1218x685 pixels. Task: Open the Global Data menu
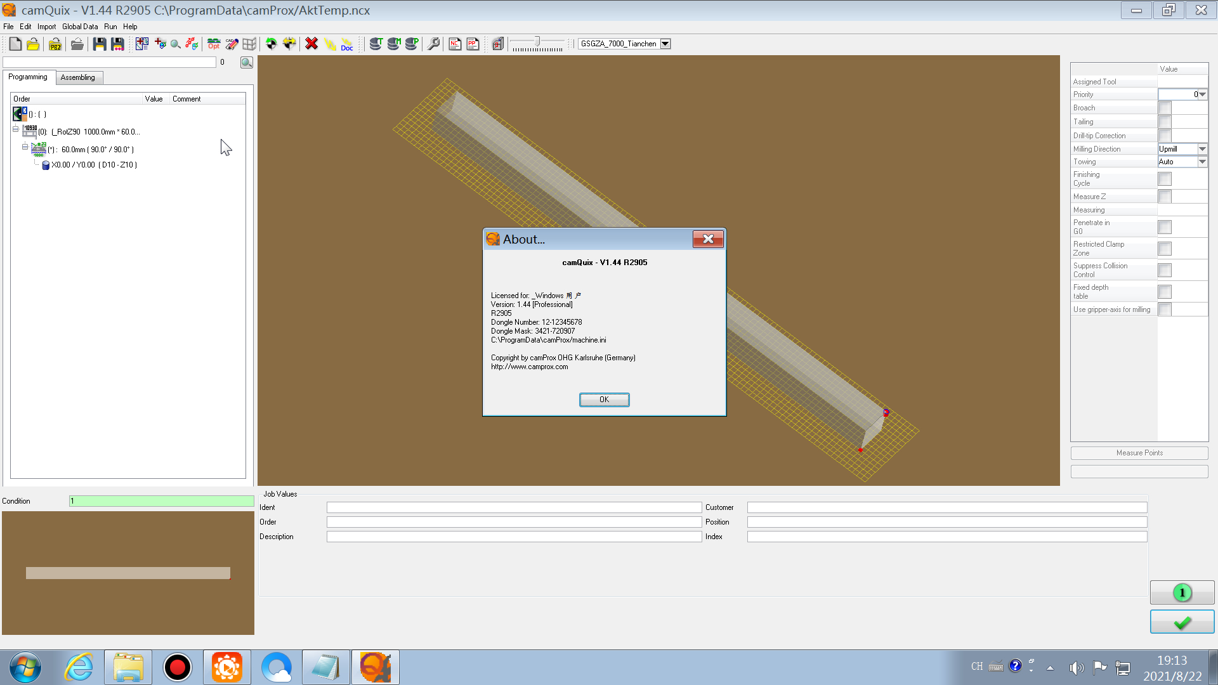[80, 27]
